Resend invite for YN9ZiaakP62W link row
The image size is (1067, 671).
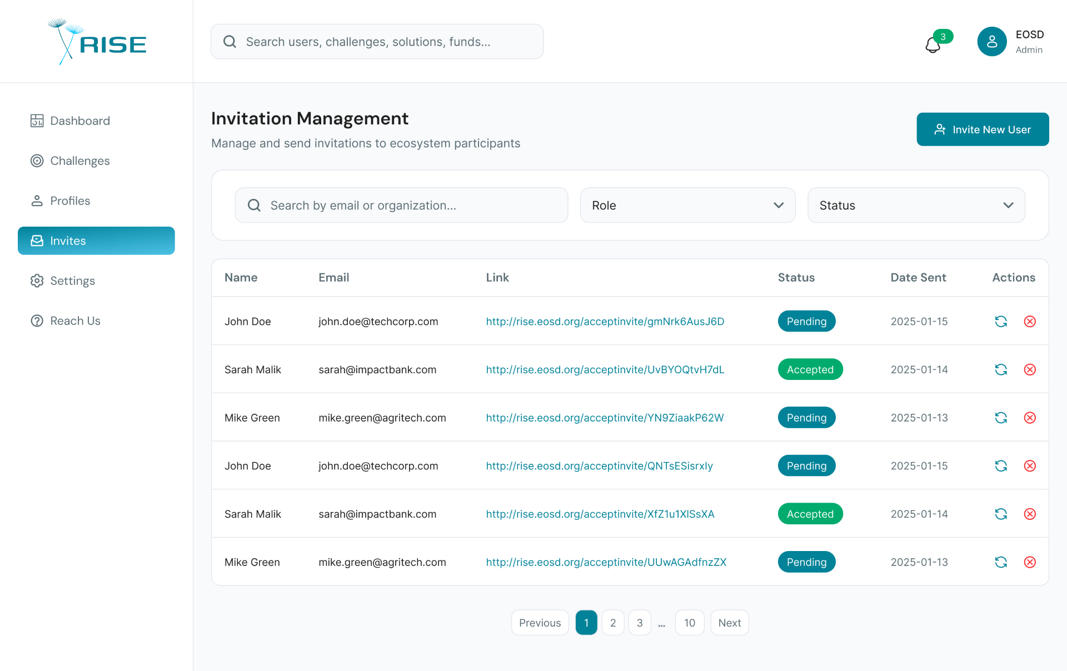pyautogui.click(x=1001, y=418)
